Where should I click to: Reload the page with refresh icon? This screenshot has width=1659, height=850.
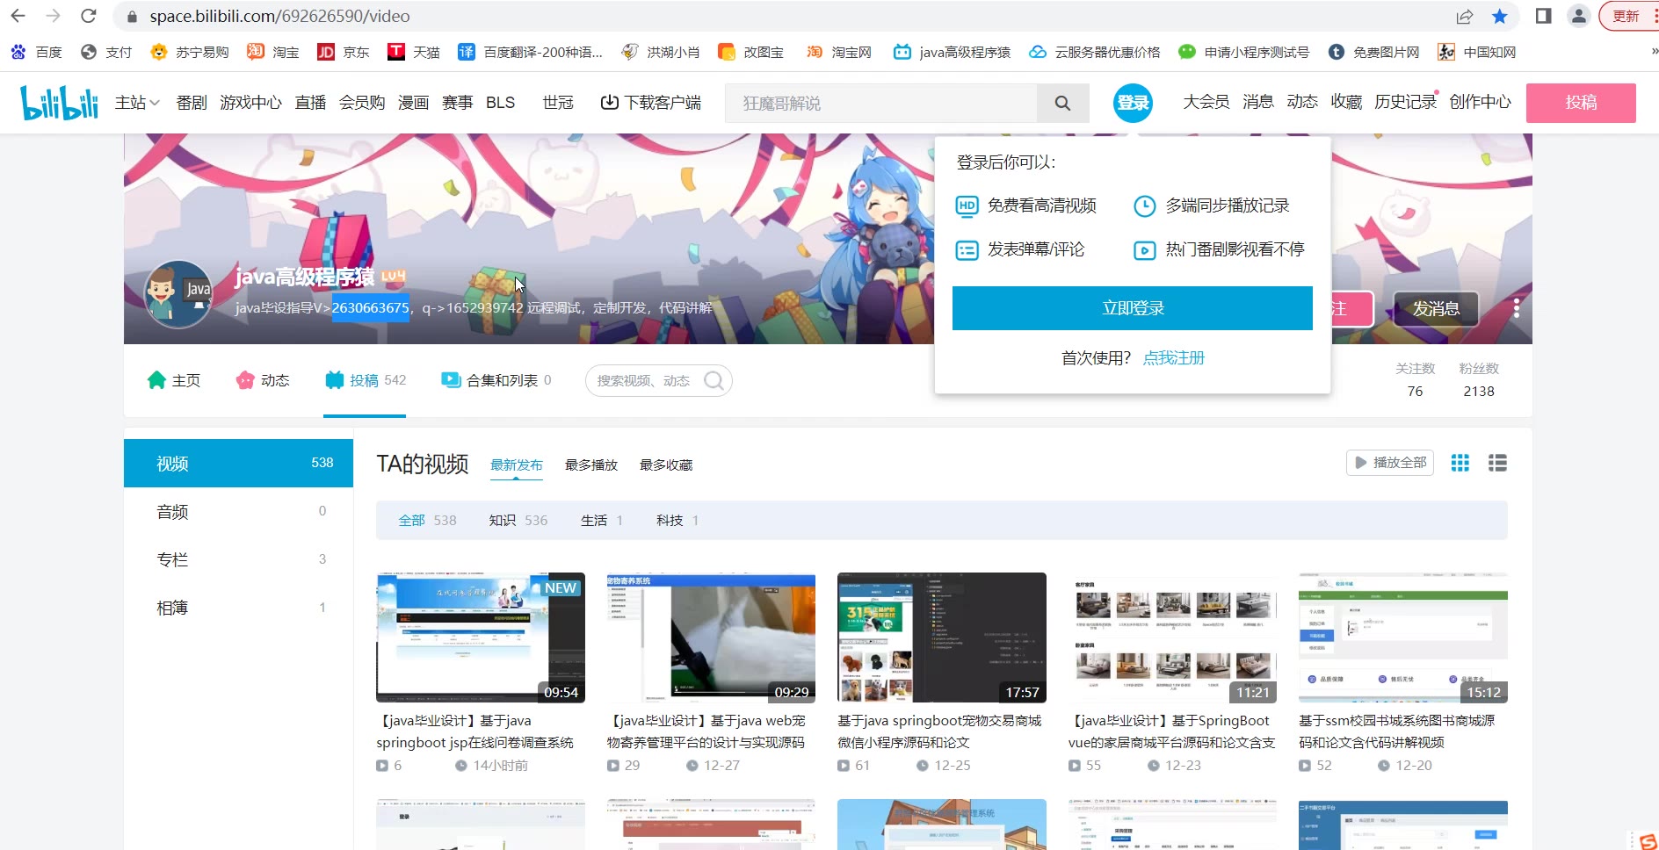point(88,16)
